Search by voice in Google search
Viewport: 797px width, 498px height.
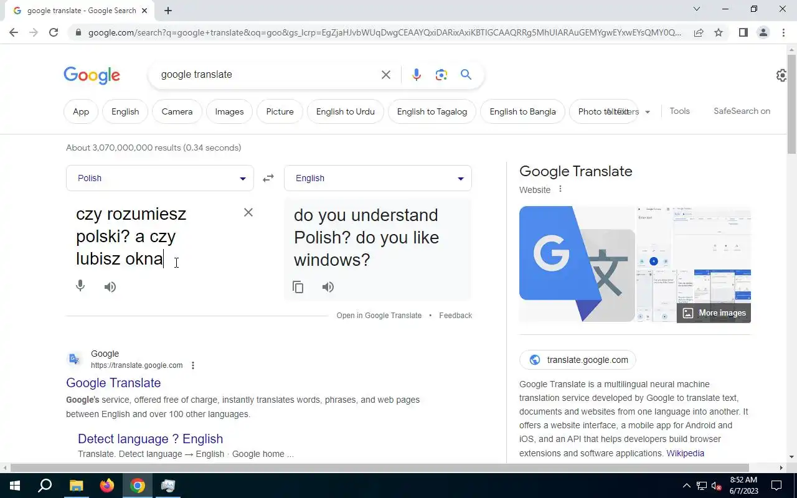[x=417, y=75]
